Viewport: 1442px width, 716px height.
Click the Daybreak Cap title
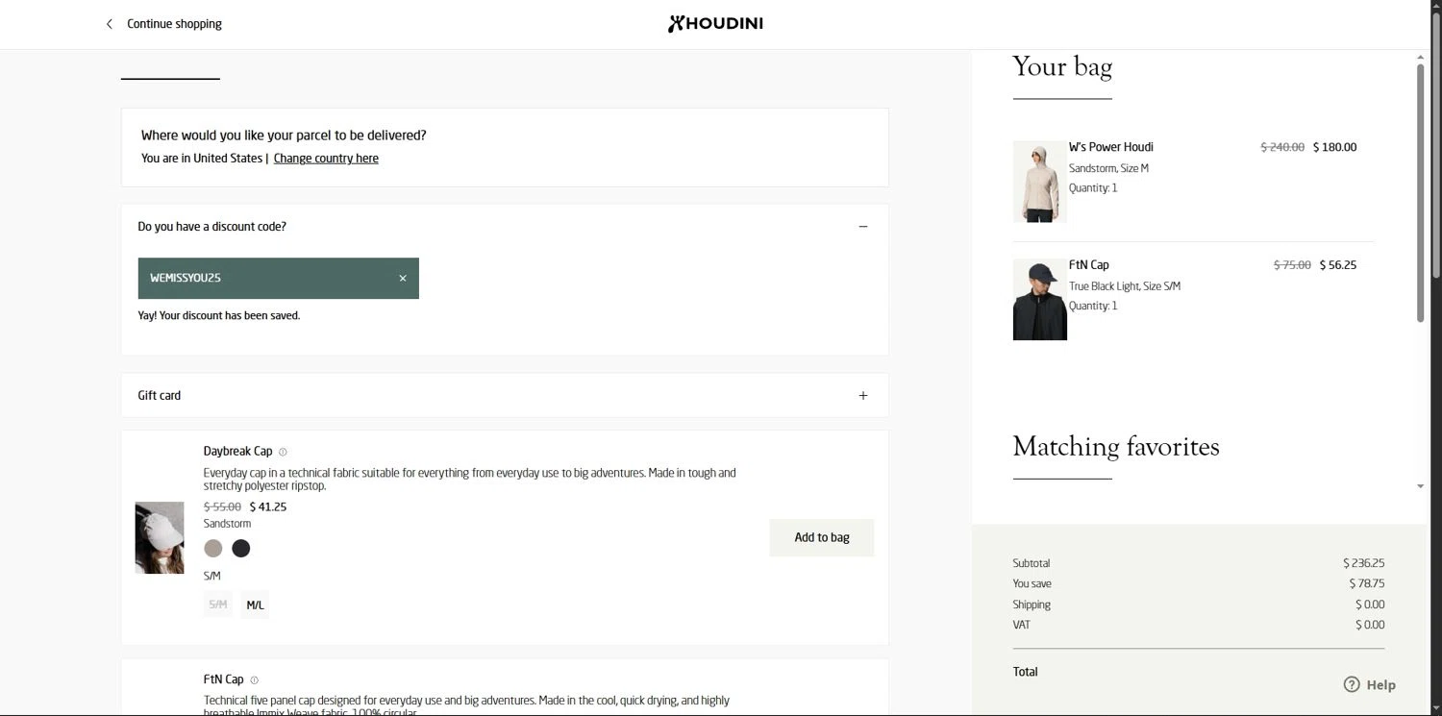click(238, 451)
